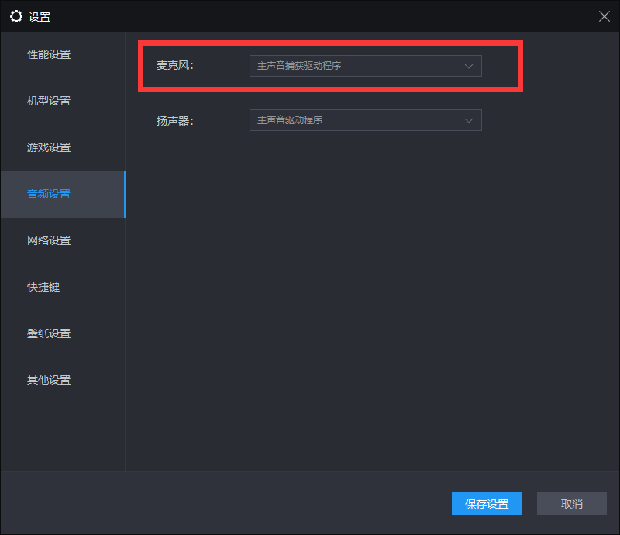Open the 快捷键 settings page
Screen dimensions: 620x535
click(x=43, y=287)
